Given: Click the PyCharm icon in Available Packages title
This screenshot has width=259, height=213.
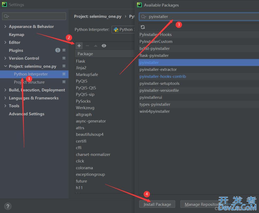Looking at the screenshot, I should click(139, 5).
